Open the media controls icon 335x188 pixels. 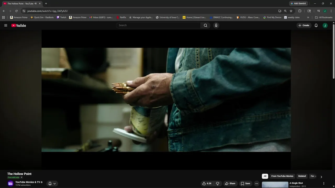tap(319, 11)
